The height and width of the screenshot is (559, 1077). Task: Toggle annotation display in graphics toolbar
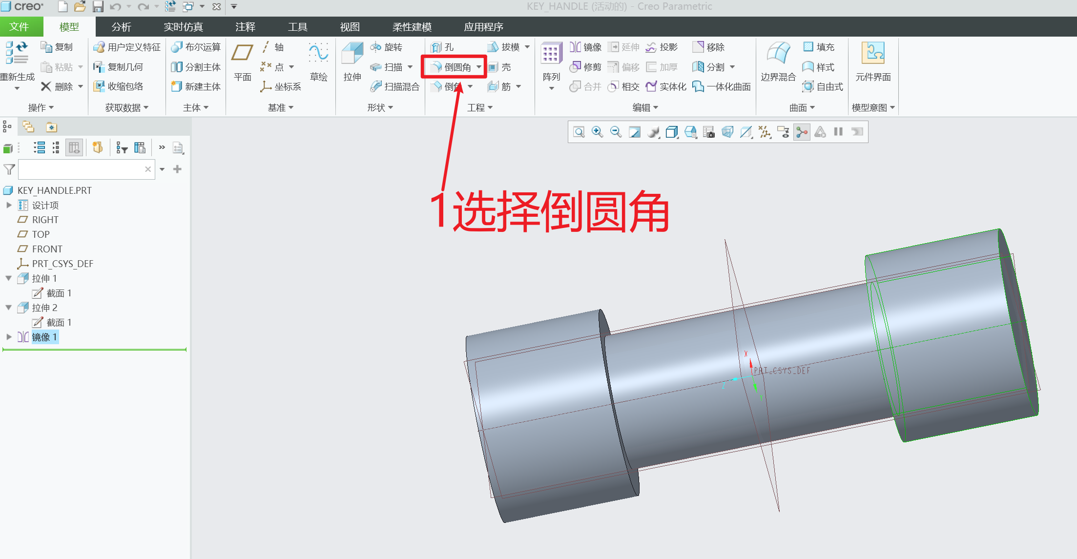pos(783,132)
